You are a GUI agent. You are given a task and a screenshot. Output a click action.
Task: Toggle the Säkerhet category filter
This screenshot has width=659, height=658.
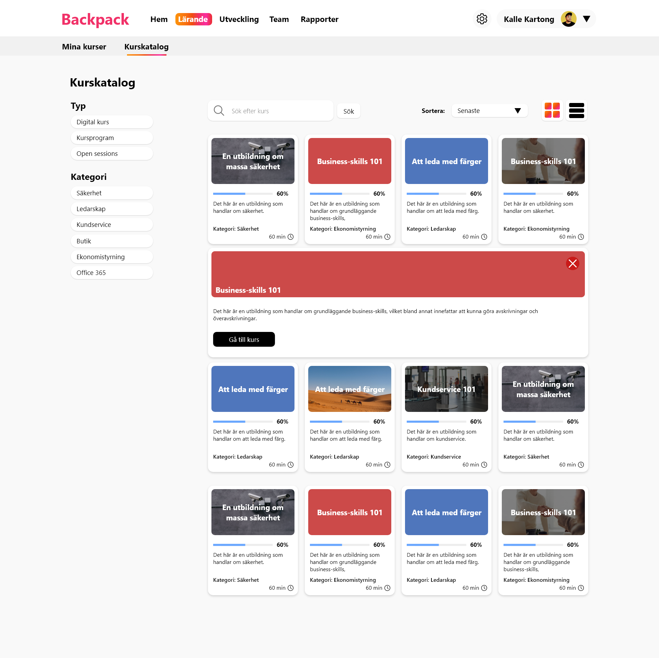click(112, 193)
